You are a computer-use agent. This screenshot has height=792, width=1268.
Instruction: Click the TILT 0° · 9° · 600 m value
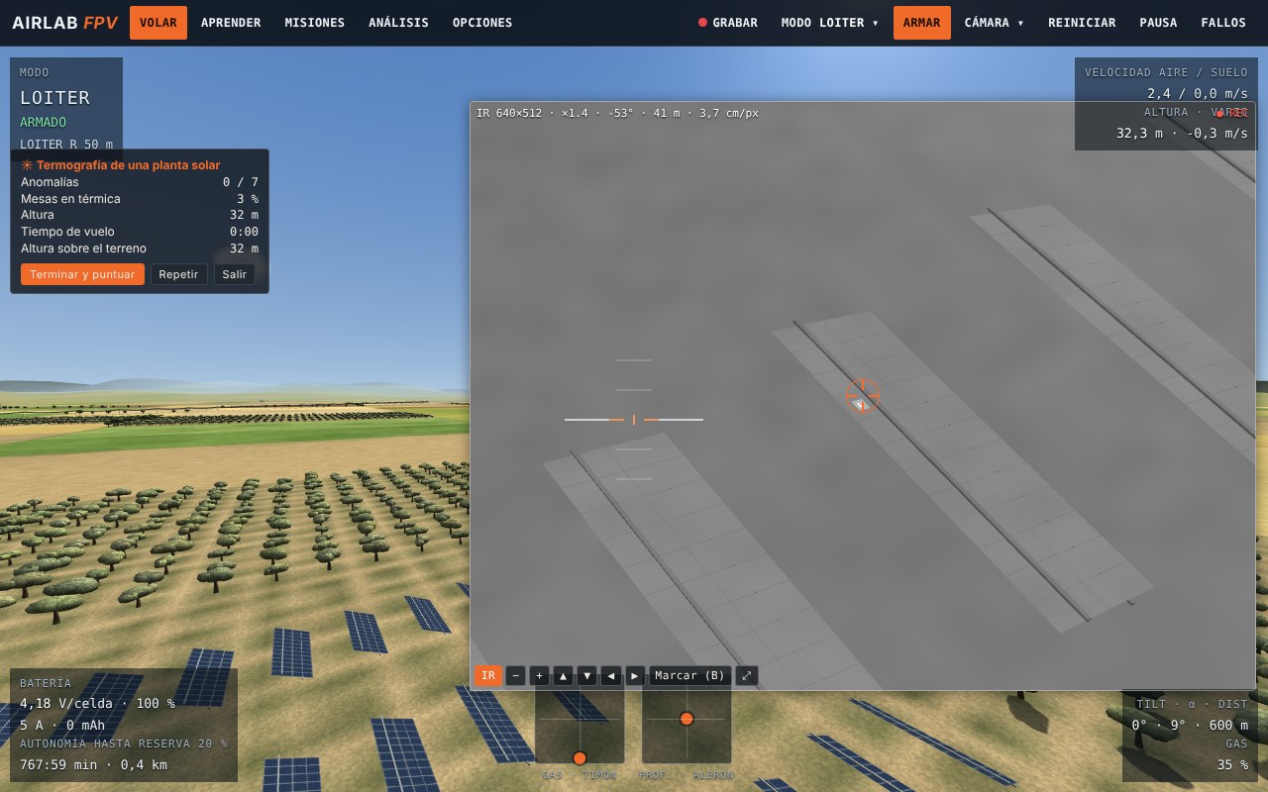[1190, 725]
